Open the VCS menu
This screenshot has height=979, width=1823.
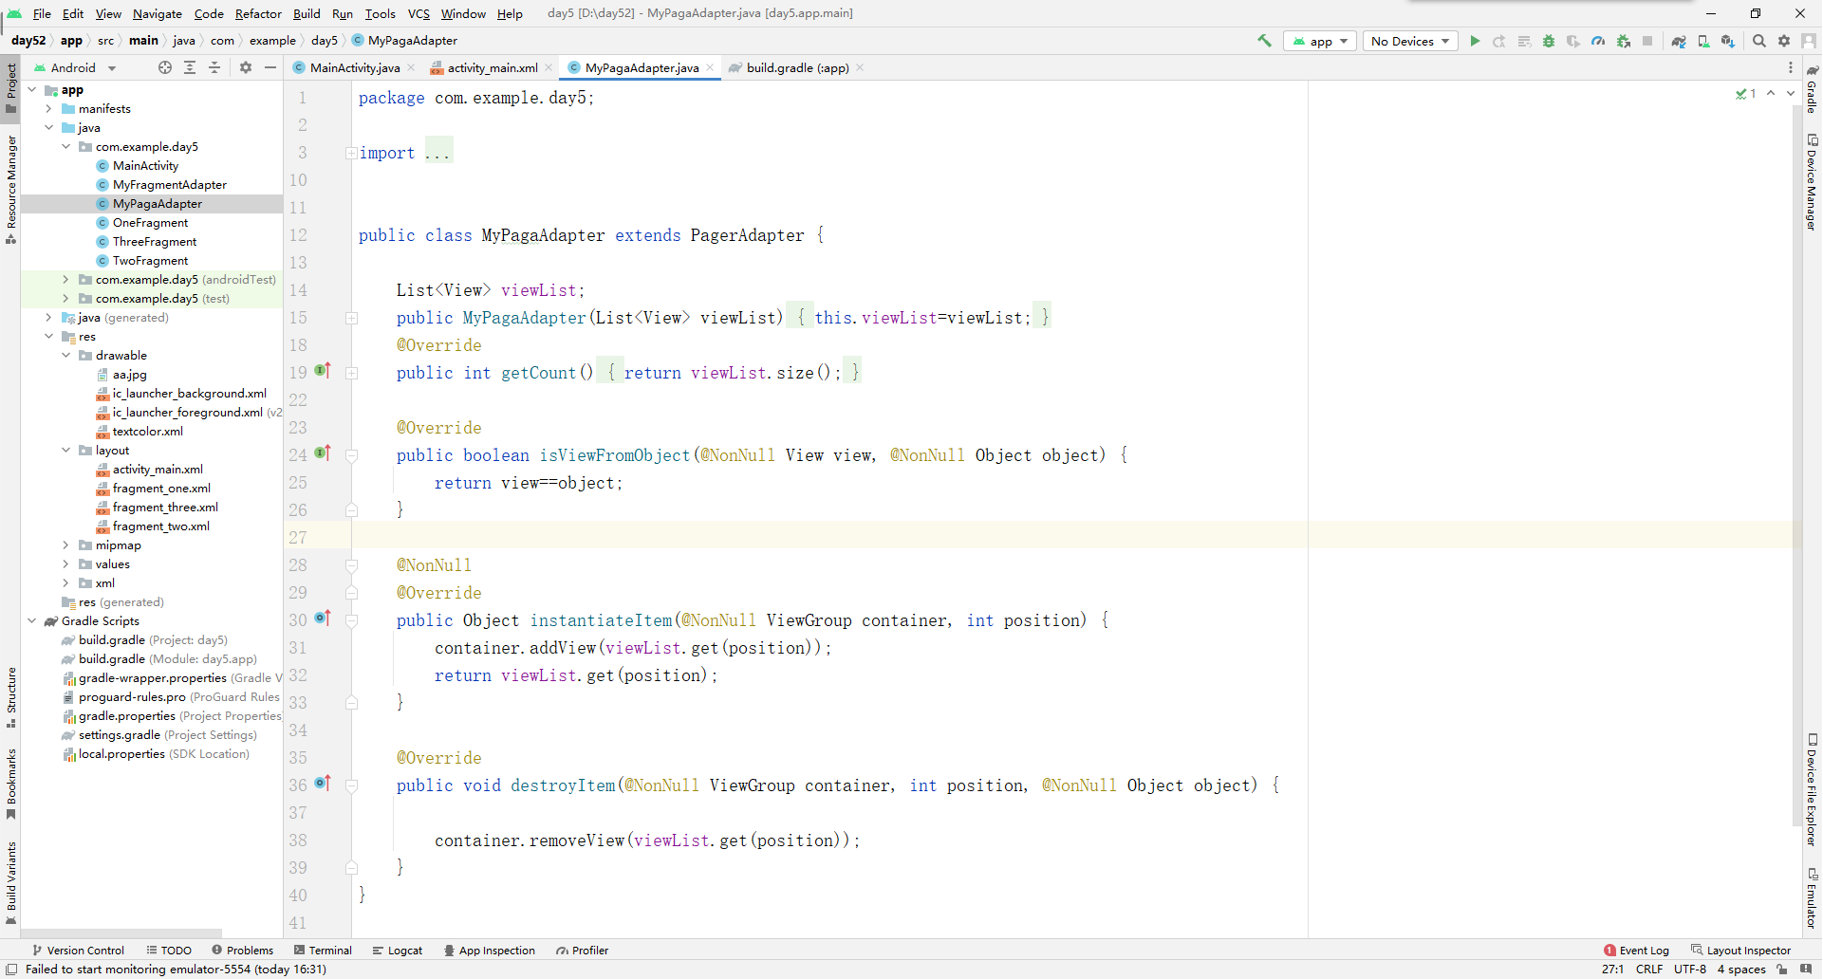419,13
